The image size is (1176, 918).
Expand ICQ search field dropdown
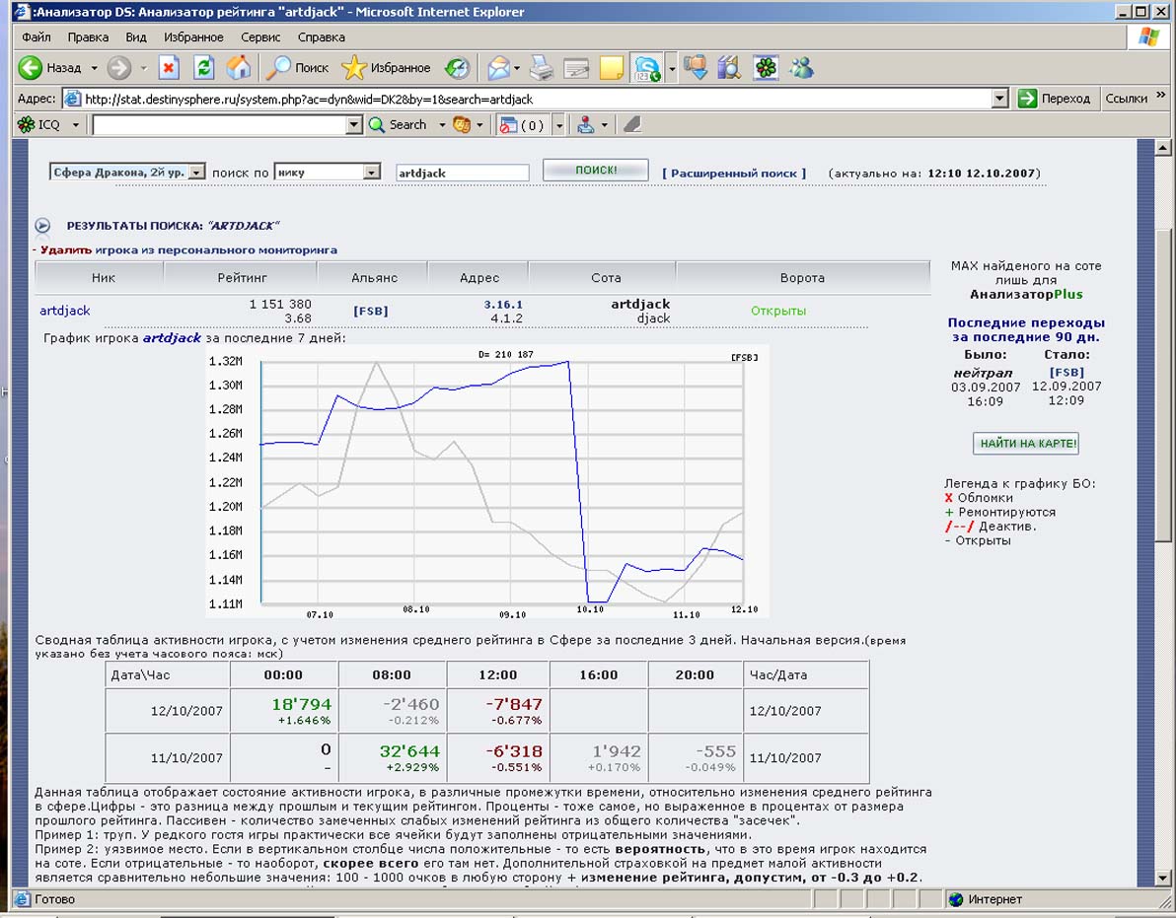pyautogui.click(x=354, y=125)
